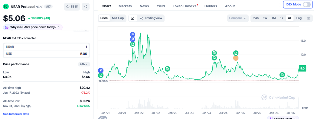Click blue flag marker at chart start
This screenshot has width=314, height=119.
[x=101, y=70]
